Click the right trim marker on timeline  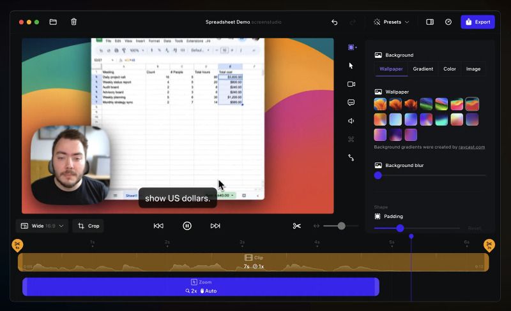pyautogui.click(x=489, y=245)
